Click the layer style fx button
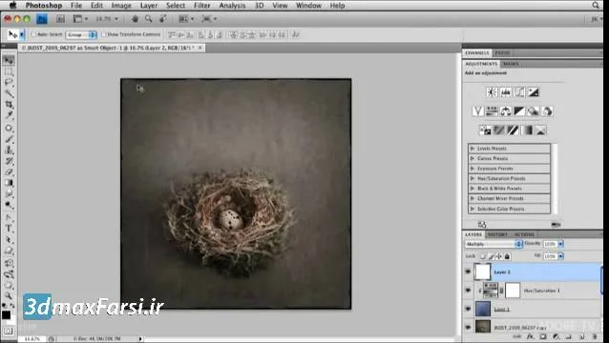The height and width of the screenshot is (343, 609). point(531,336)
